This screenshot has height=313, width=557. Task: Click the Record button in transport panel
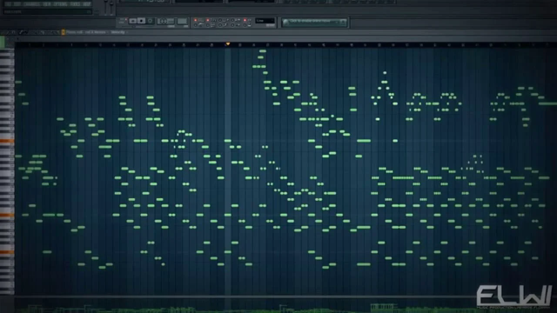click(x=150, y=21)
